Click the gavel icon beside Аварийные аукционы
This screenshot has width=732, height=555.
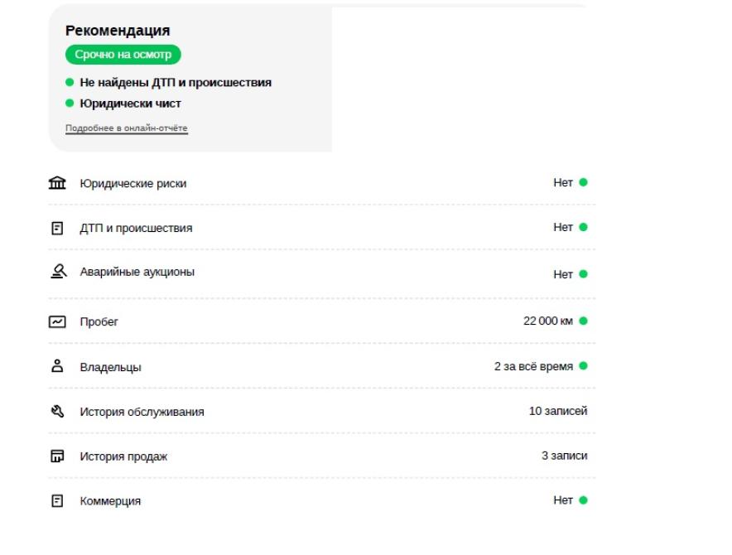click(x=58, y=272)
